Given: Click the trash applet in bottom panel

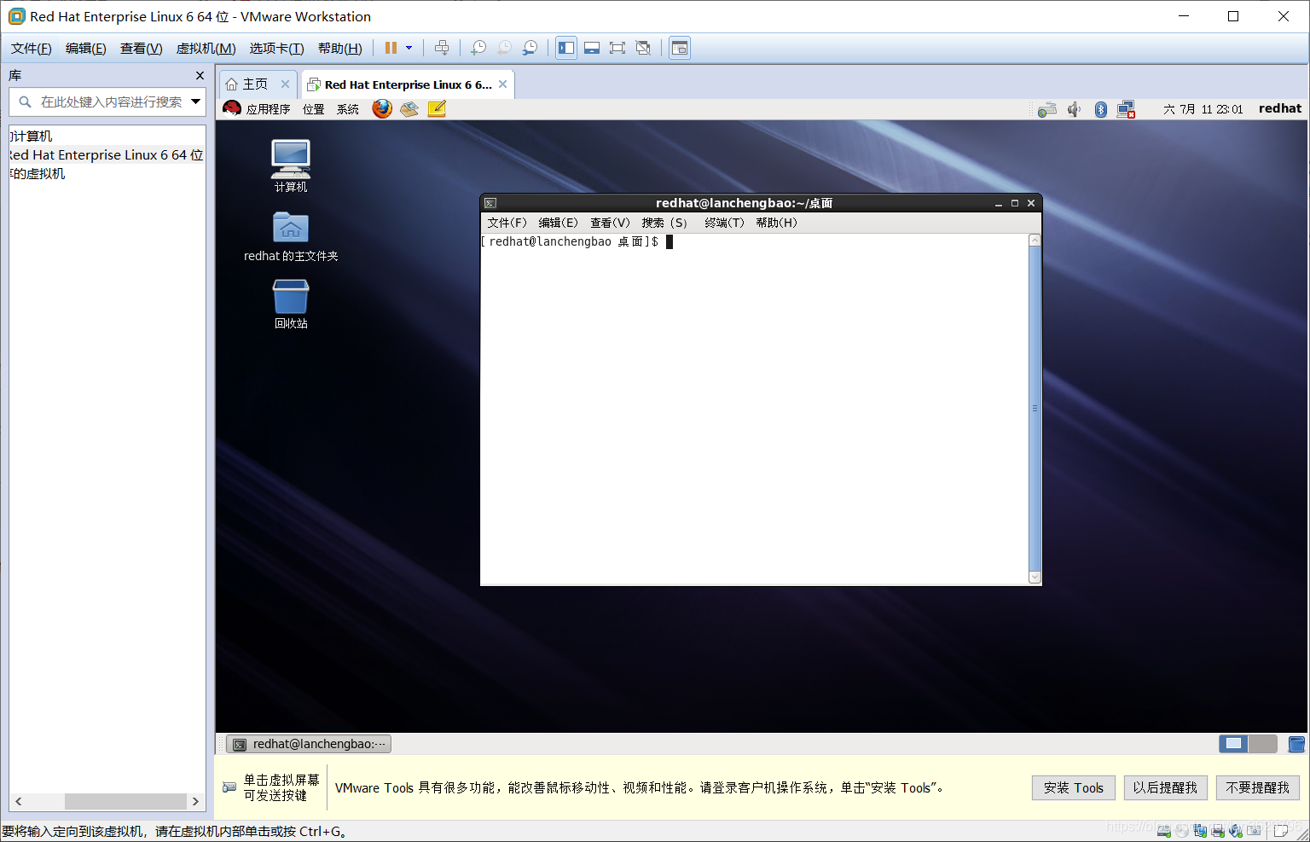Looking at the screenshot, I should (x=1296, y=744).
